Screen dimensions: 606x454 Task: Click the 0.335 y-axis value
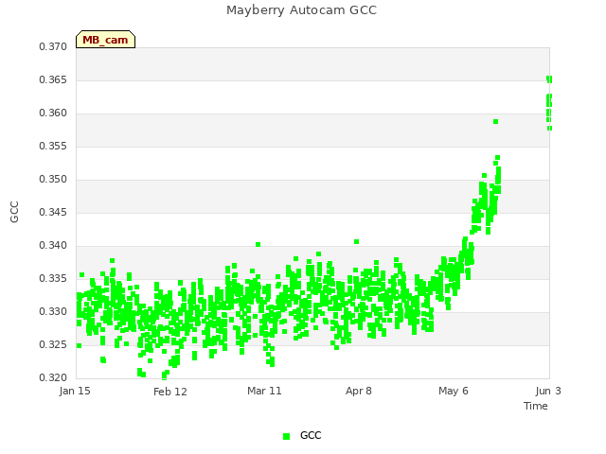(53, 279)
